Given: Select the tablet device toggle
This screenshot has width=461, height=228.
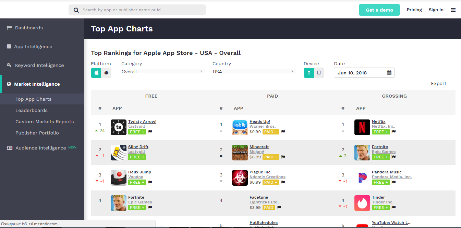Looking at the screenshot, I should [x=319, y=73].
